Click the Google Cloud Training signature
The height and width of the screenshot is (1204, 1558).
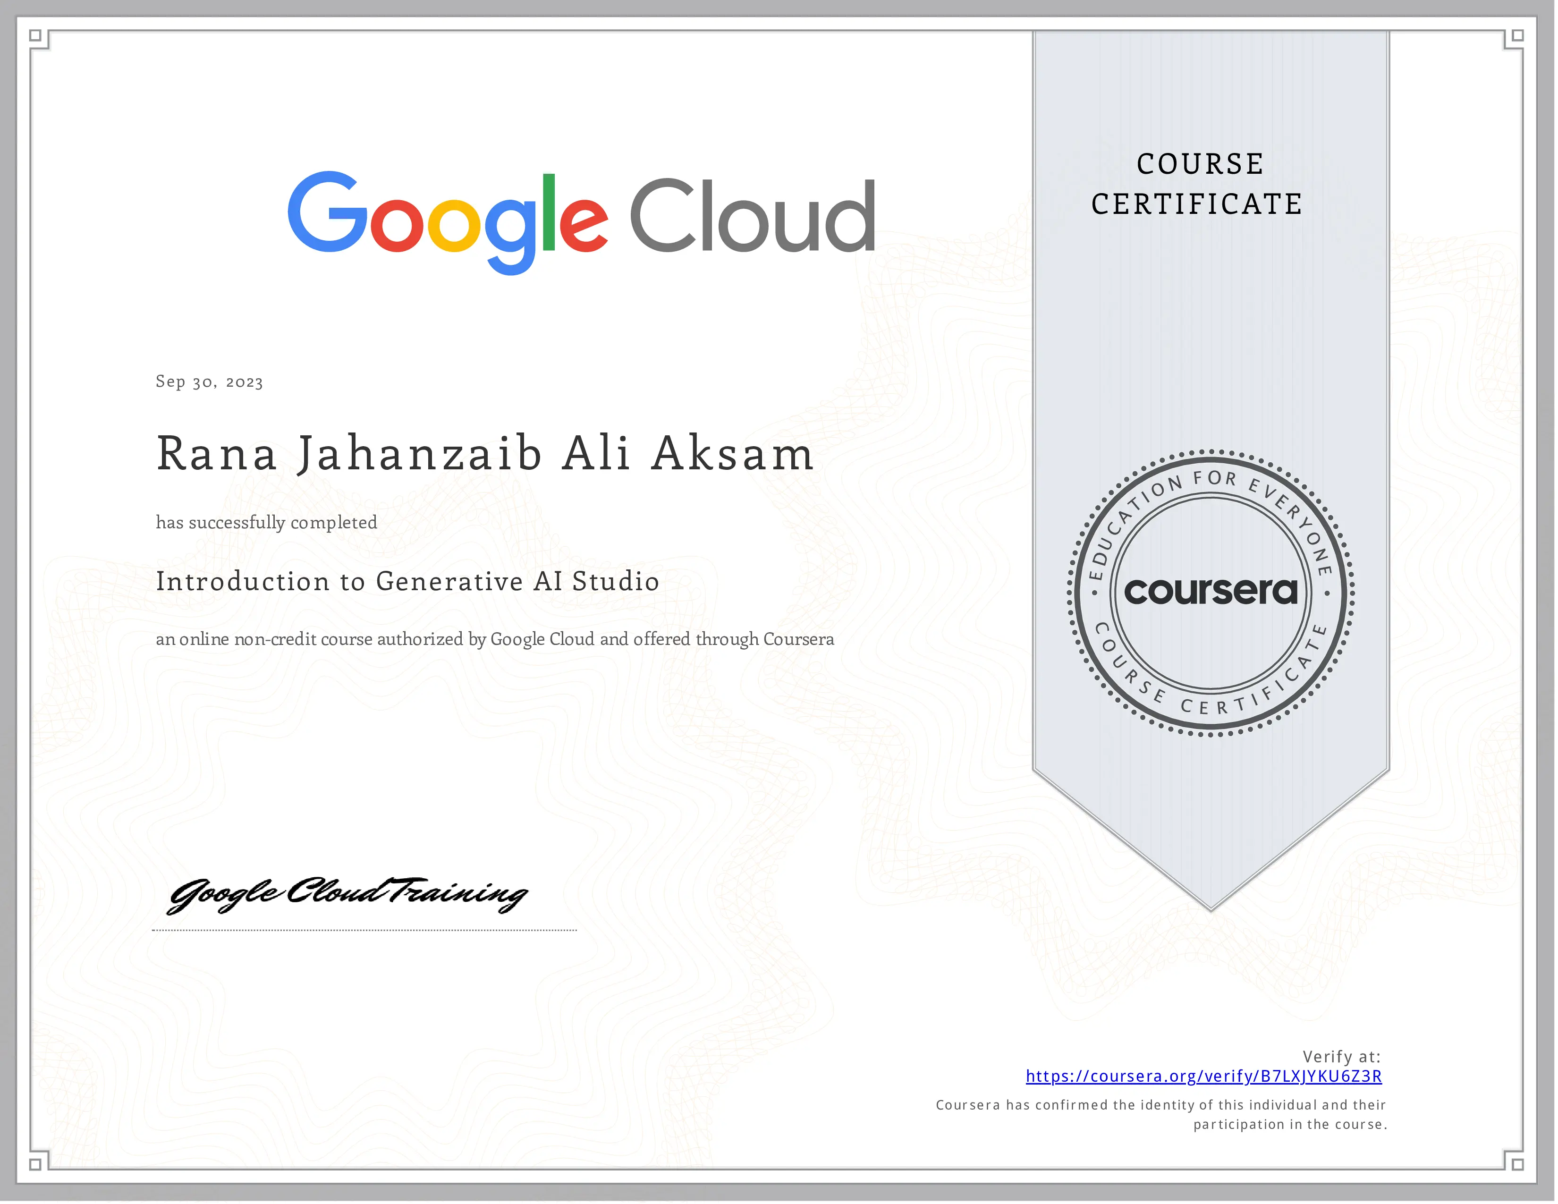coord(347,894)
